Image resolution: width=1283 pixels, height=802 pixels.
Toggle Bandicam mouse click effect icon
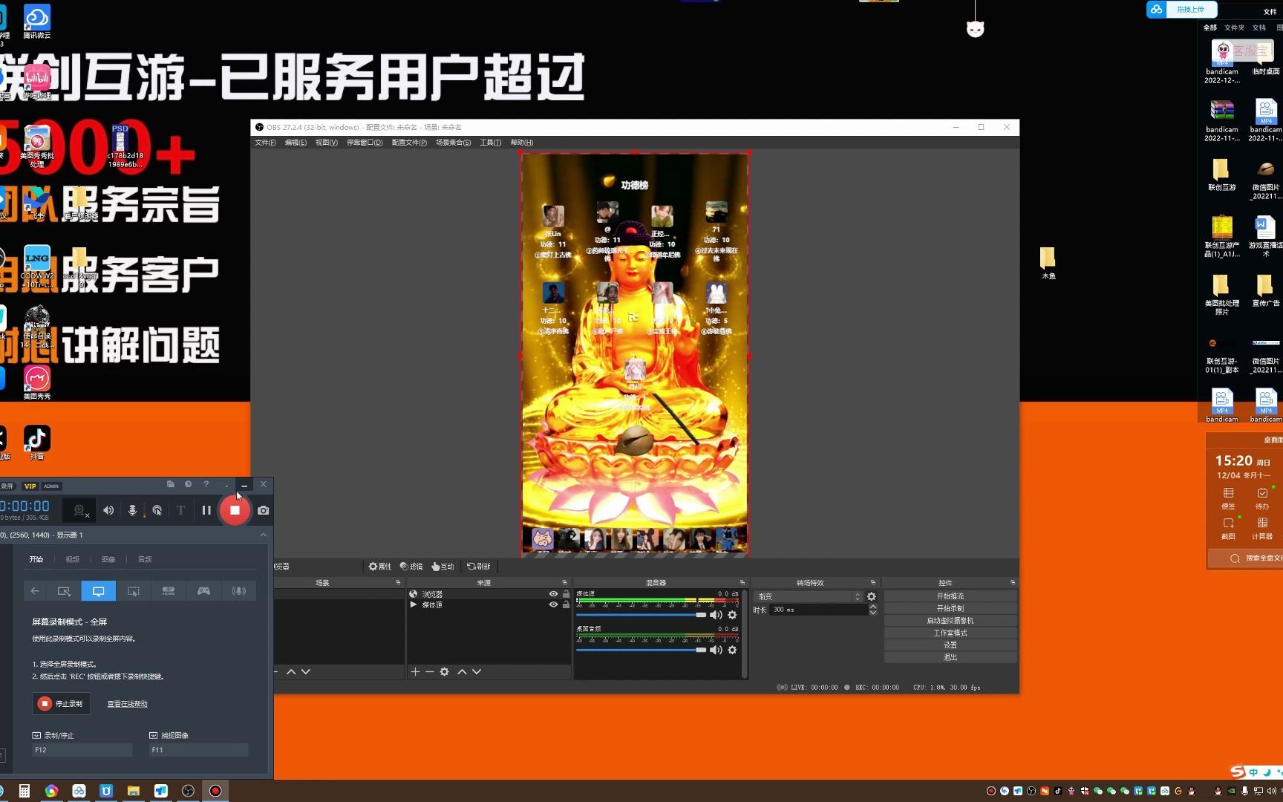click(x=157, y=510)
